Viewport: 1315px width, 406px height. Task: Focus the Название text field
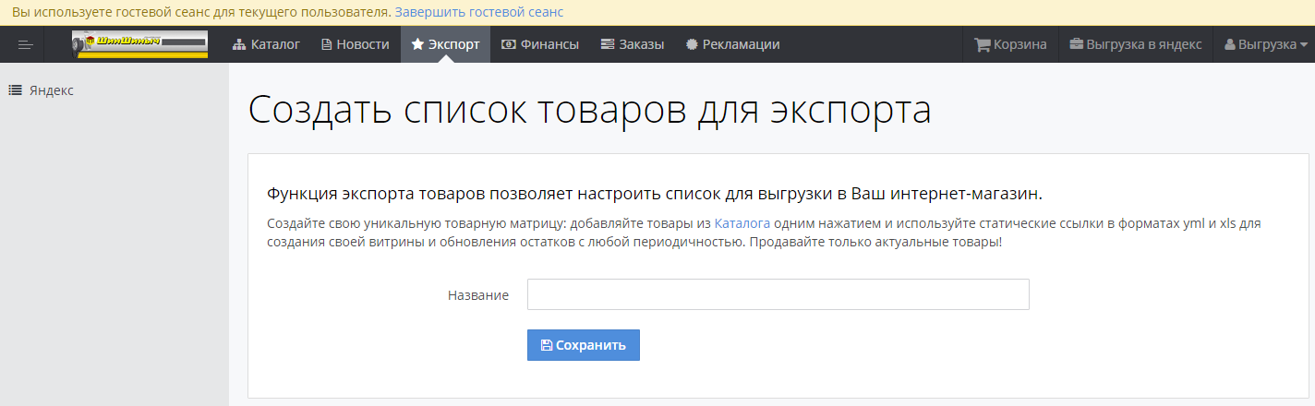[x=778, y=294]
